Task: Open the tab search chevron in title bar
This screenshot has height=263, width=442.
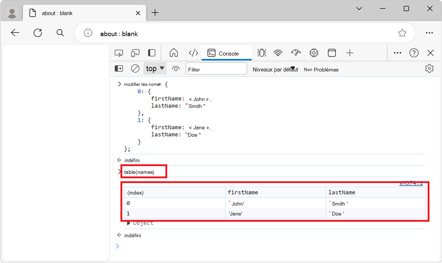Action: pos(359,8)
